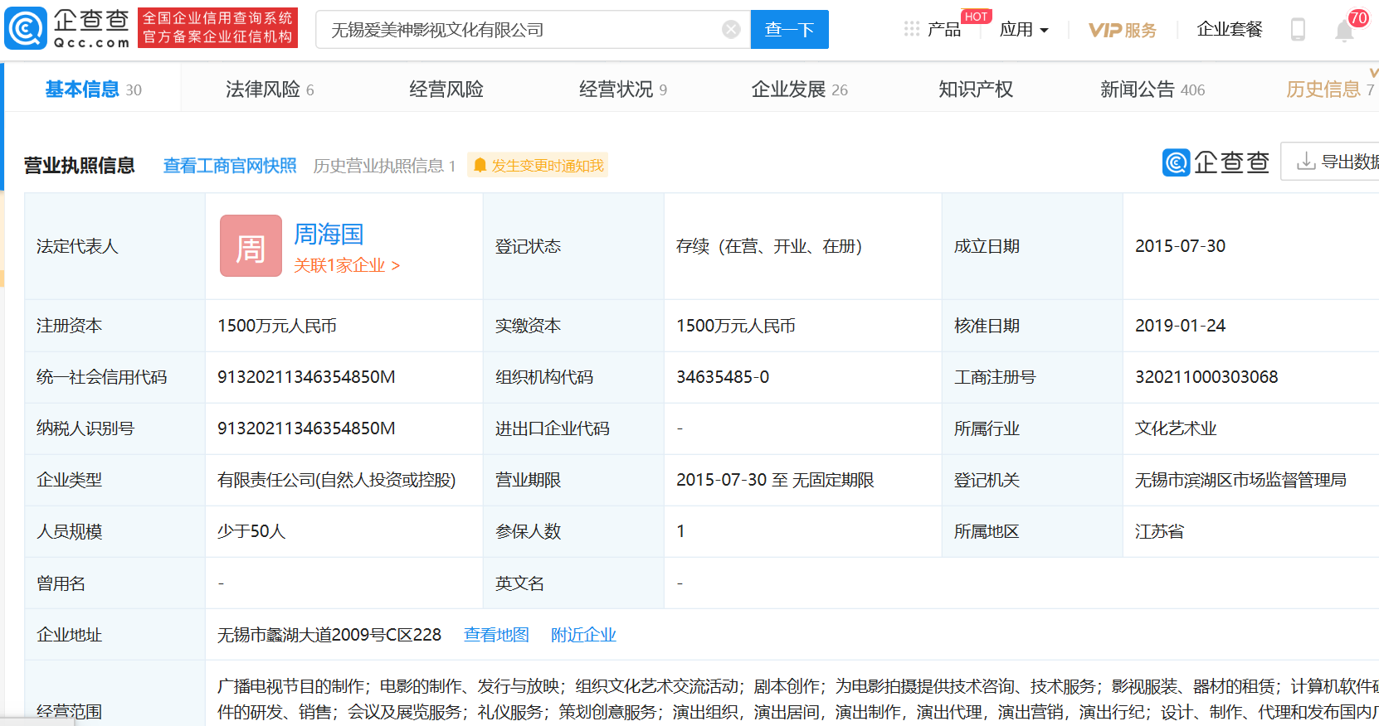Open the 企业套餐 link
This screenshot has height=726, width=1379.
[1230, 30]
